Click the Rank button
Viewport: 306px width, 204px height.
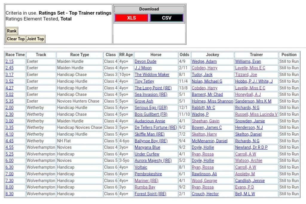click(12, 31)
